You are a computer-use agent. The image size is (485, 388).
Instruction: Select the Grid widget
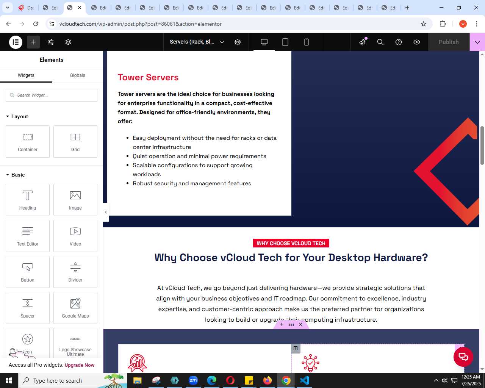pyautogui.click(x=75, y=141)
